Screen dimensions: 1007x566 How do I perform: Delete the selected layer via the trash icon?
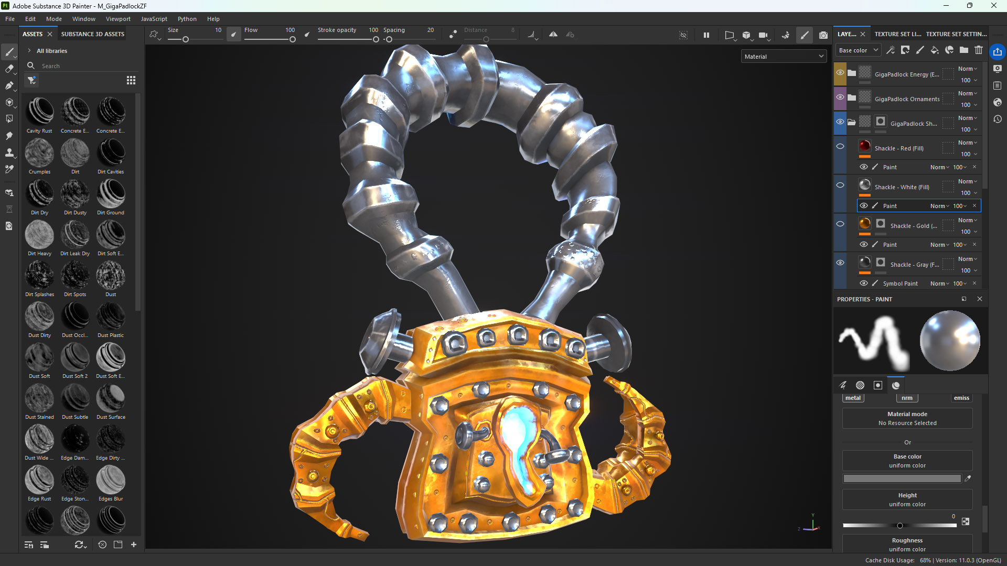[979, 50]
